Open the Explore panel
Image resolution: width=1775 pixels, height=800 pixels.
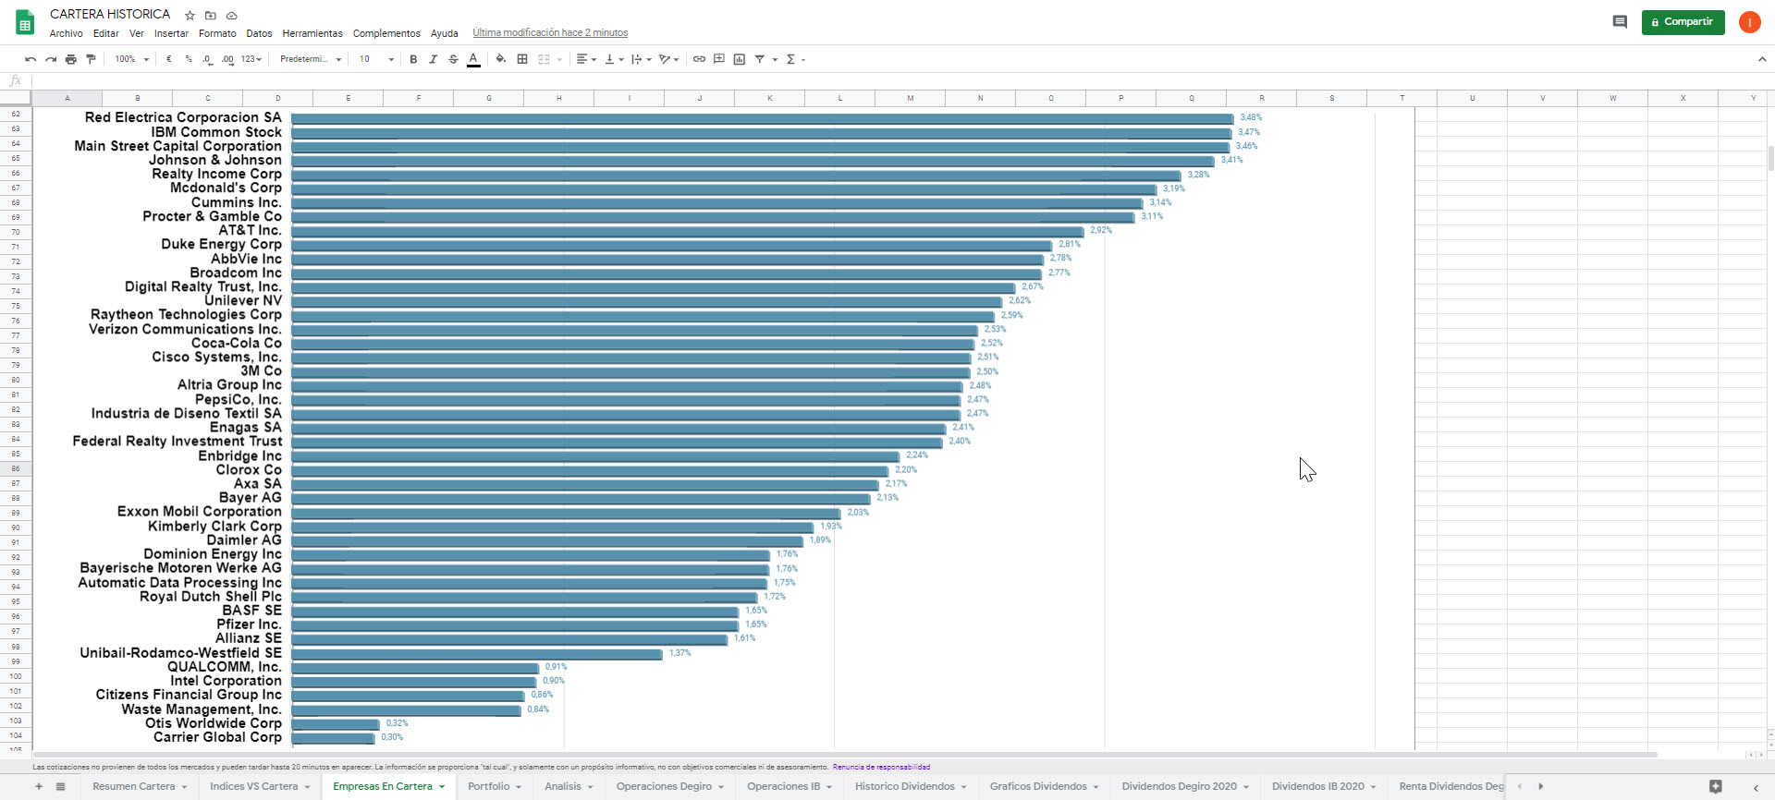click(1716, 787)
